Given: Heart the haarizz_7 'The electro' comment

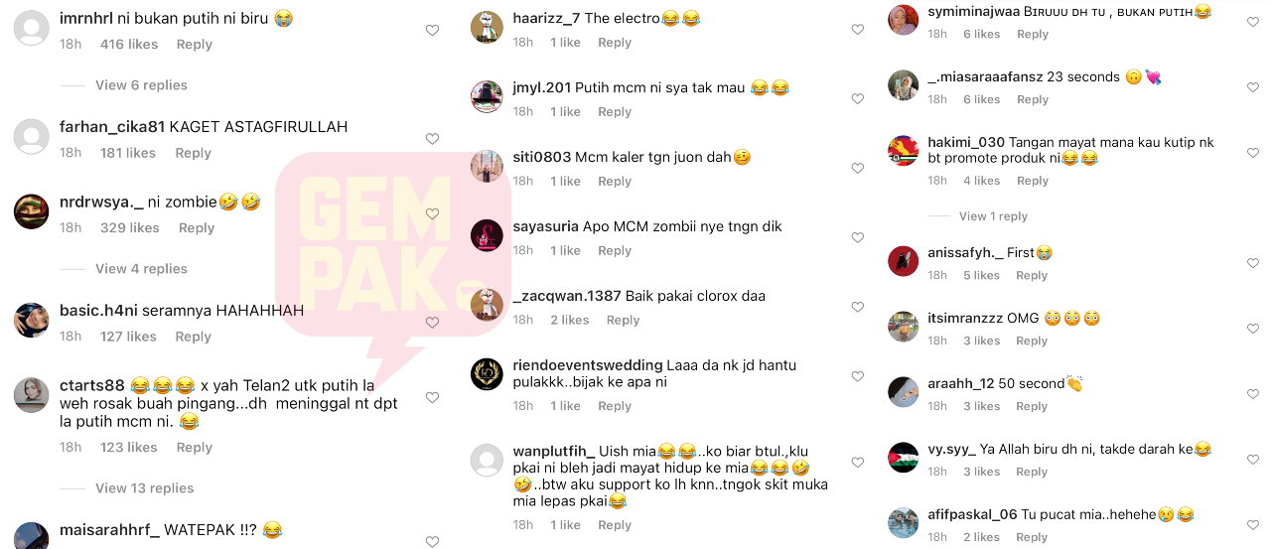Looking at the screenshot, I should click(x=858, y=30).
